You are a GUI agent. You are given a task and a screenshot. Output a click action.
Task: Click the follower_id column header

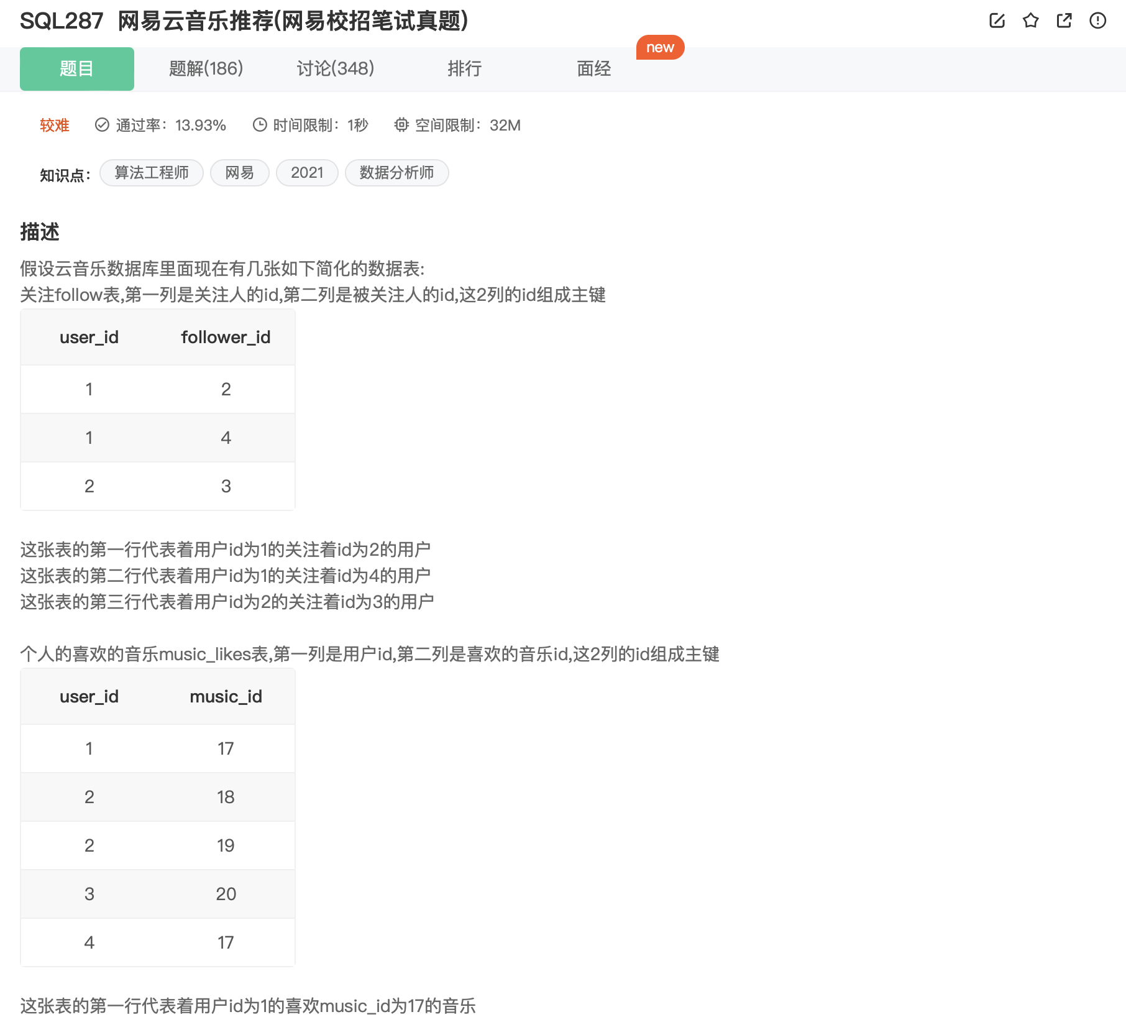point(226,337)
